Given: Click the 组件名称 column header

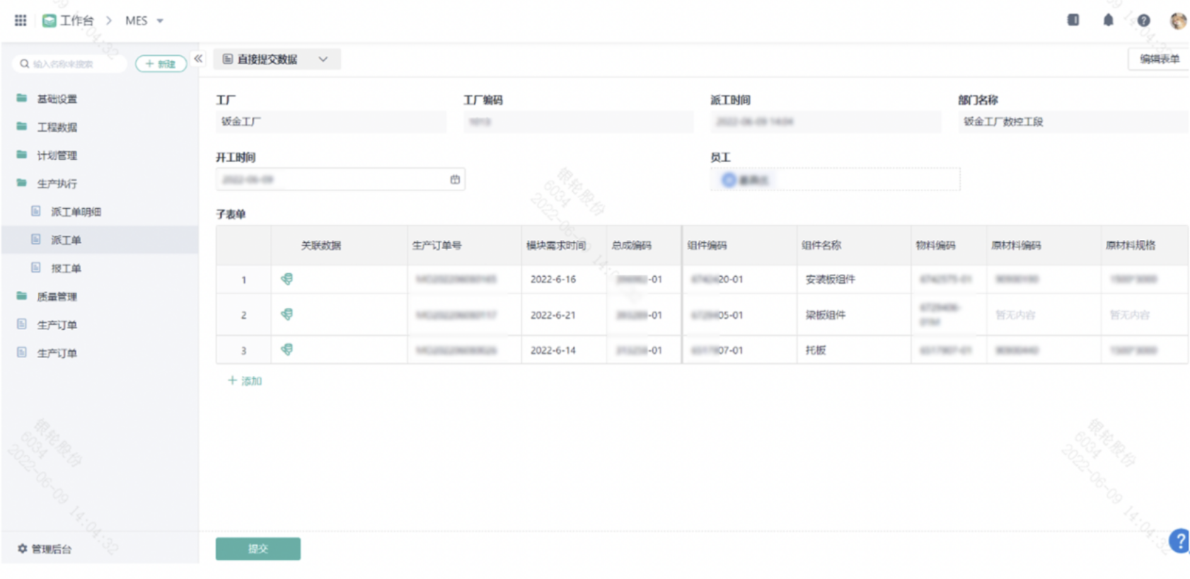Looking at the screenshot, I should pos(854,246).
